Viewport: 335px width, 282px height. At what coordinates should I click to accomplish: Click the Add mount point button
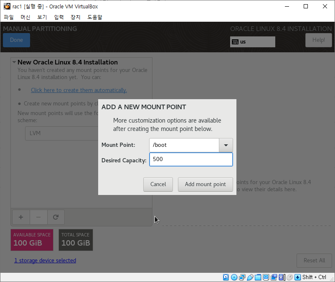pos(206,184)
